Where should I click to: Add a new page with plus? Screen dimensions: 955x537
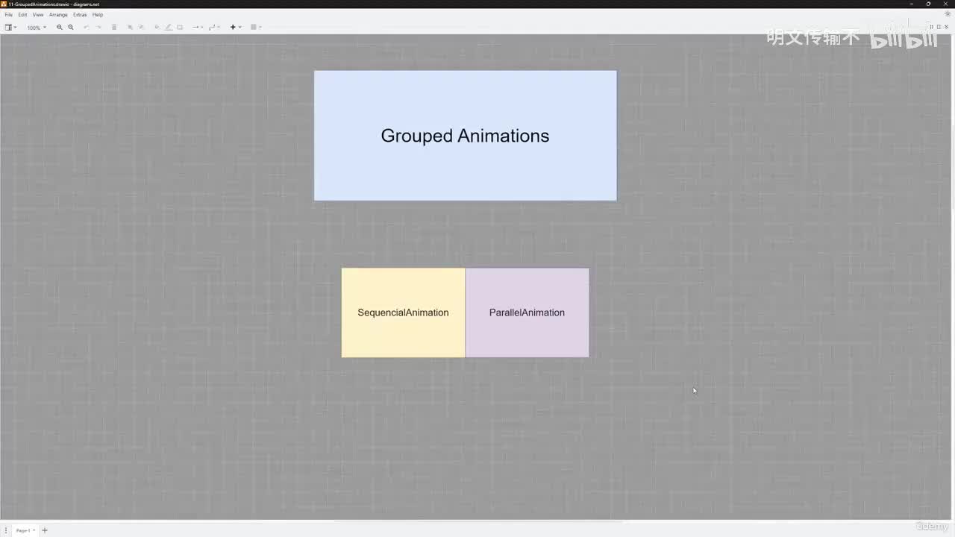pyautogui.click(x=45, y=530)
